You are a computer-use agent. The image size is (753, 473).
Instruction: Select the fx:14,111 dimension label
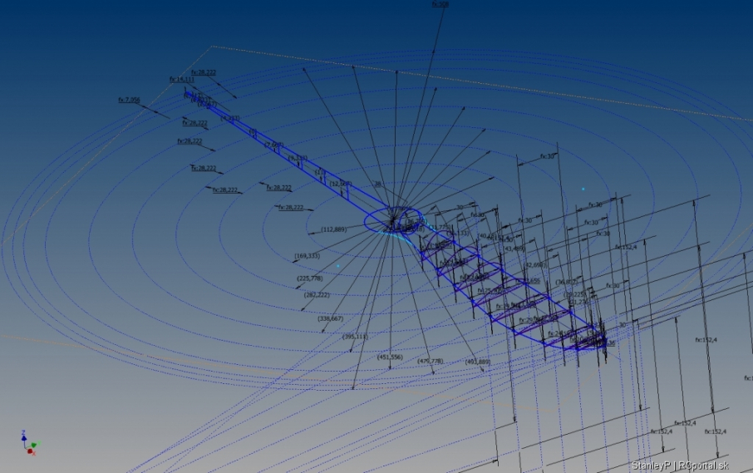(x=181, y=79)
